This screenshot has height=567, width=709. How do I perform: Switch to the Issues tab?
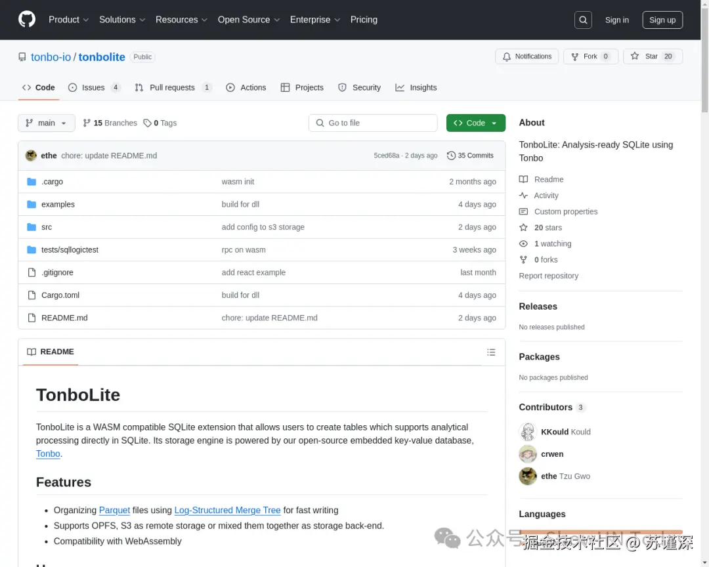[94, 88]
